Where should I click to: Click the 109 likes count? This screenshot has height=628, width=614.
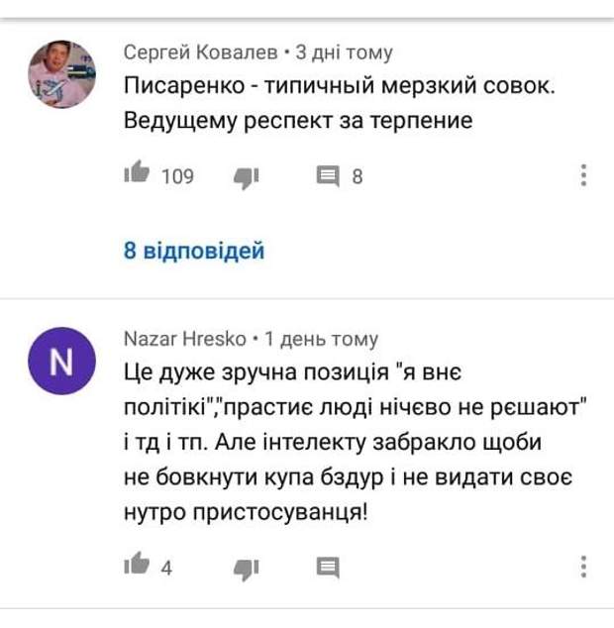(177, 177)
